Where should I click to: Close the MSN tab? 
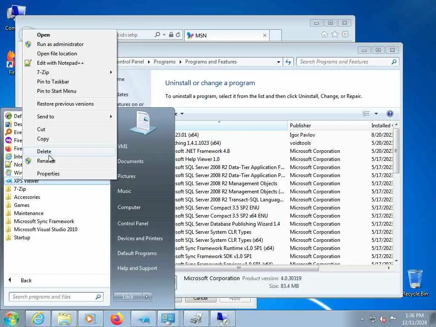(x=265, y=35)
